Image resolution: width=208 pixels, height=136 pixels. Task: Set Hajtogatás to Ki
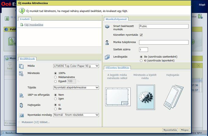click(x=55, y=105)
